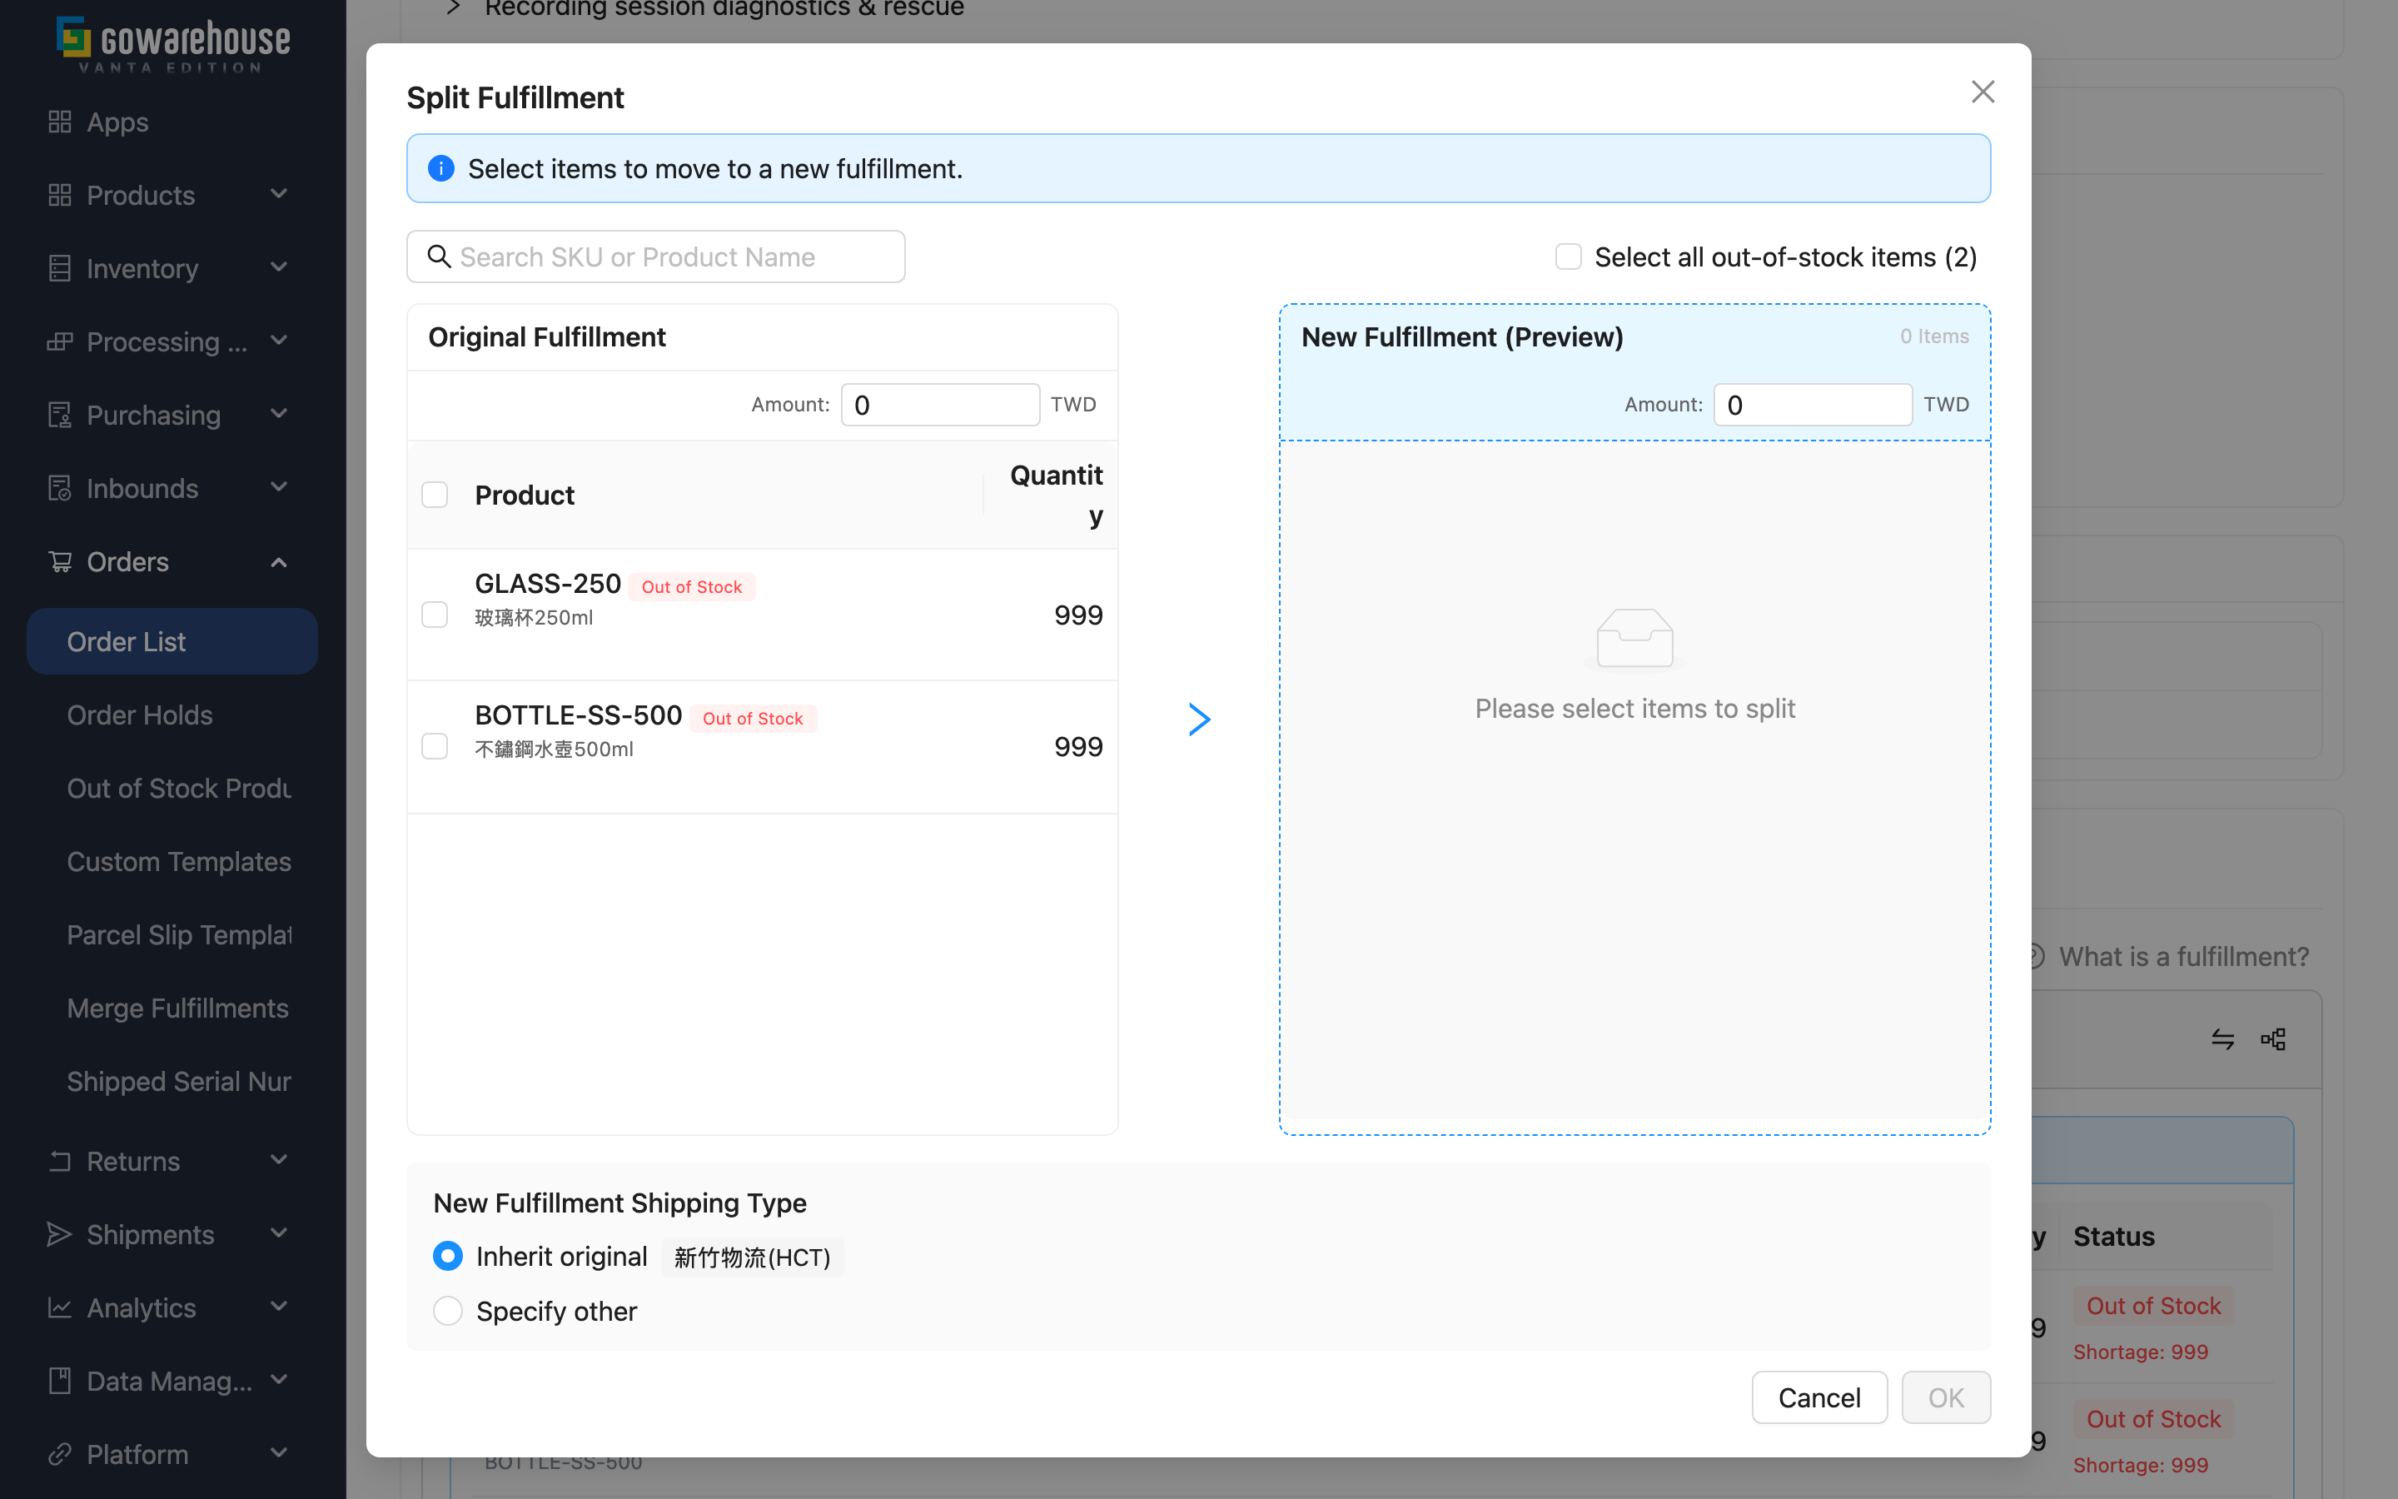This screenshot has height=1499, width=2398.
Task: Open the Custom Templates menu item
Action: point(172,862)
